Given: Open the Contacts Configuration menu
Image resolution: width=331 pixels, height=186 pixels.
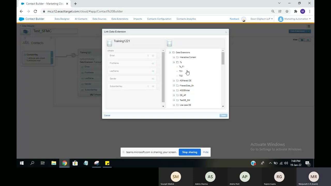Looking at the screenshot, I should (x=159, y=19).
